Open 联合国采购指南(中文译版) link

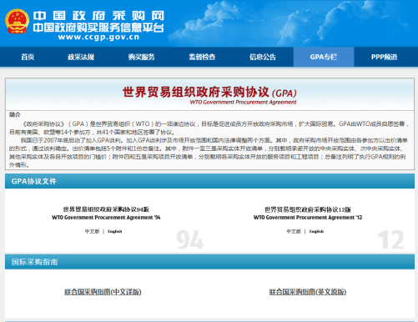coord(103,292)
